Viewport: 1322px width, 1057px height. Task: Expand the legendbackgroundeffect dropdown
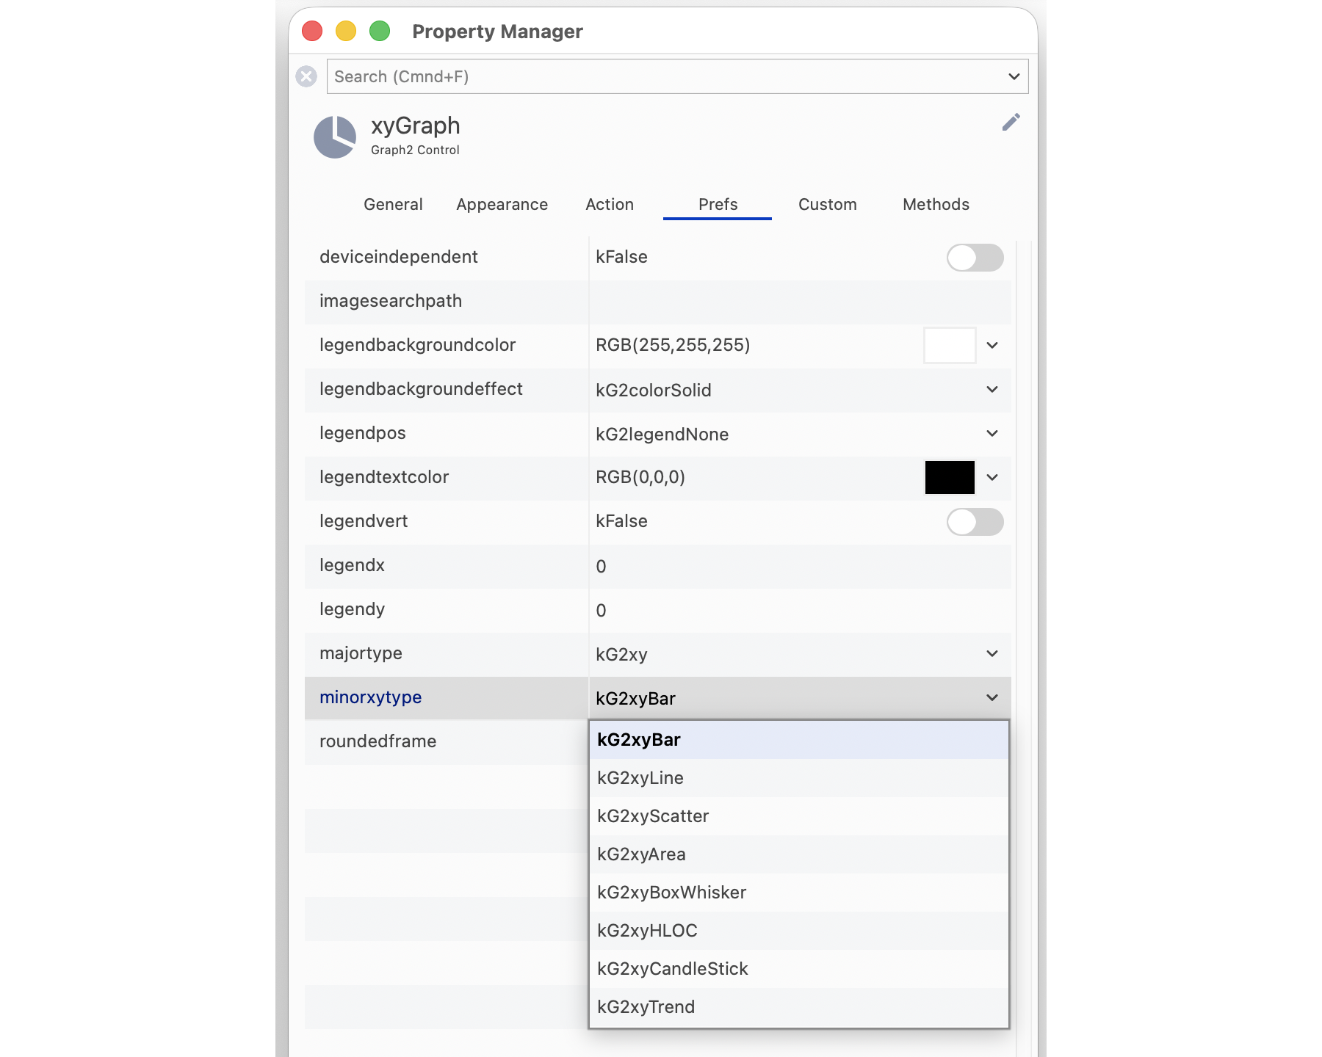point(991,390)
